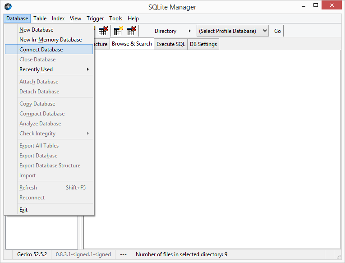Image resolution: width=345 pixels, height=263 pixels.
Task: Choose Exit from the Database menu
Action: pyautogui.click(x=23, y=210)
